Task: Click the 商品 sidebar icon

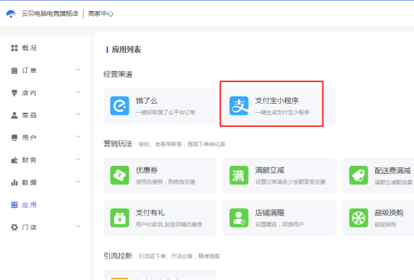Action: (x=14, y=116)
